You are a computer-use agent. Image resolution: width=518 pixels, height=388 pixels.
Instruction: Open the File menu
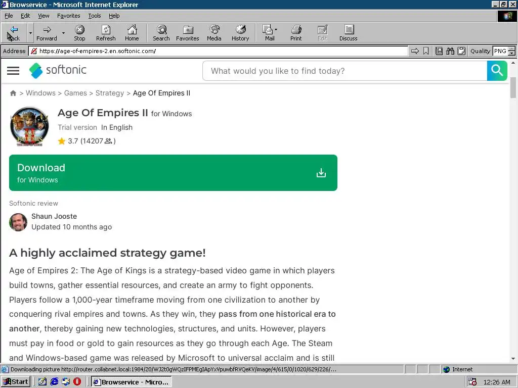coord(9,16)
